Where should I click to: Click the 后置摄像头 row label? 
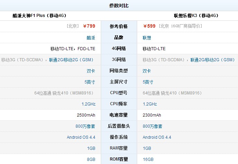[x=119, y=126]
